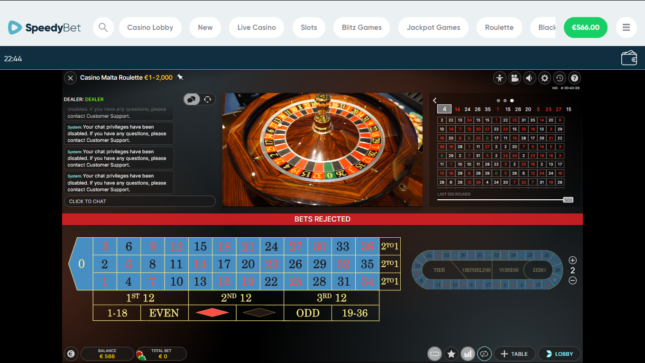Go to Jackpot Games category

coord(433,28)
